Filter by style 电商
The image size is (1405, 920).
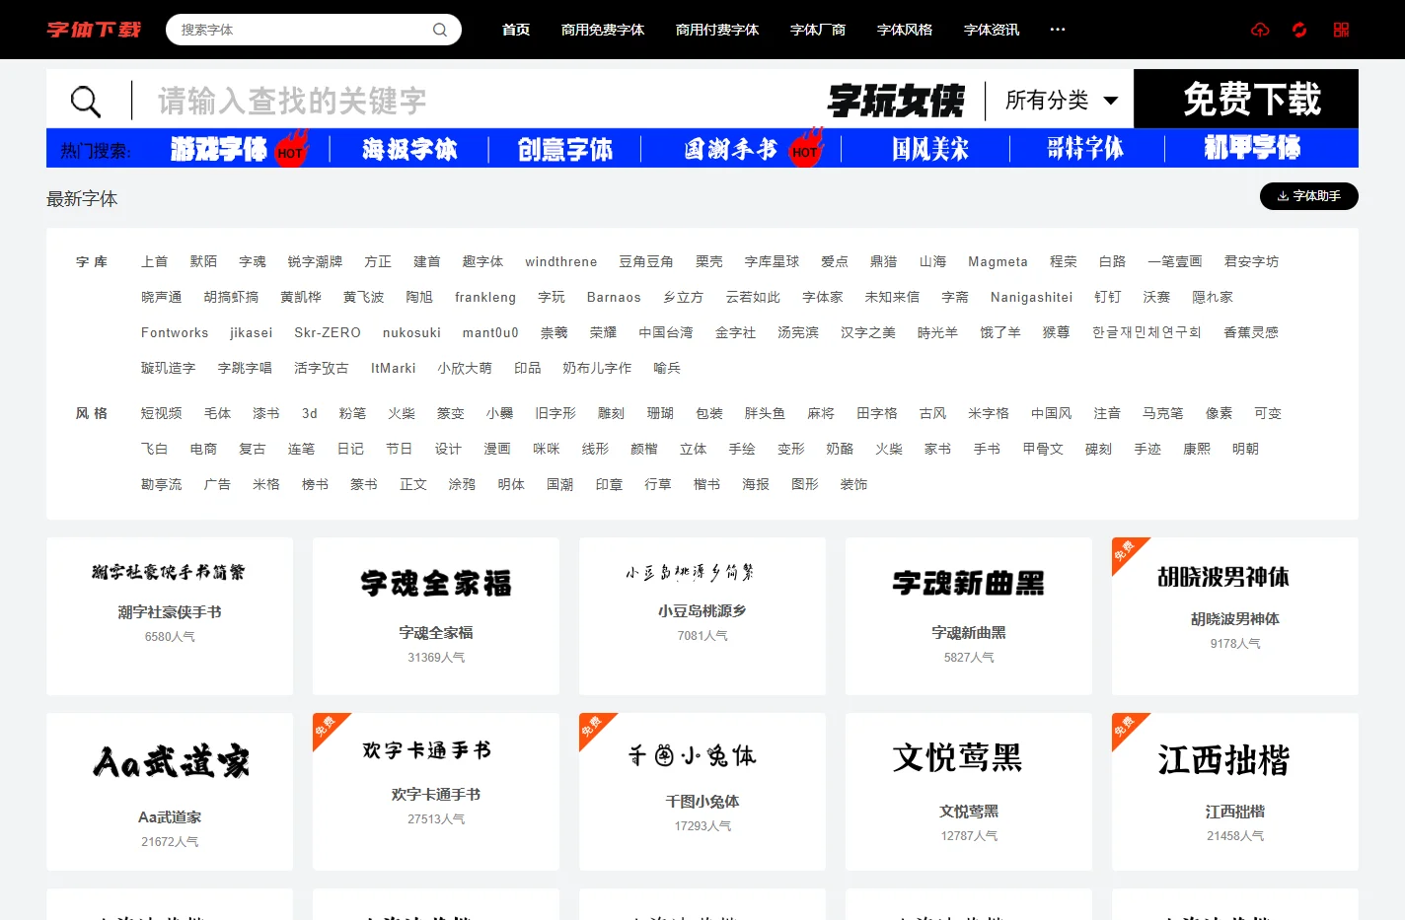203,449
